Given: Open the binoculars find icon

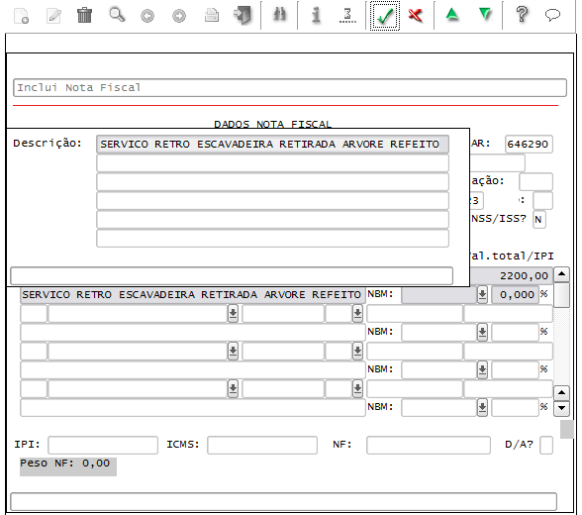Looking at the screenshot, I should (x=280, y=15).
